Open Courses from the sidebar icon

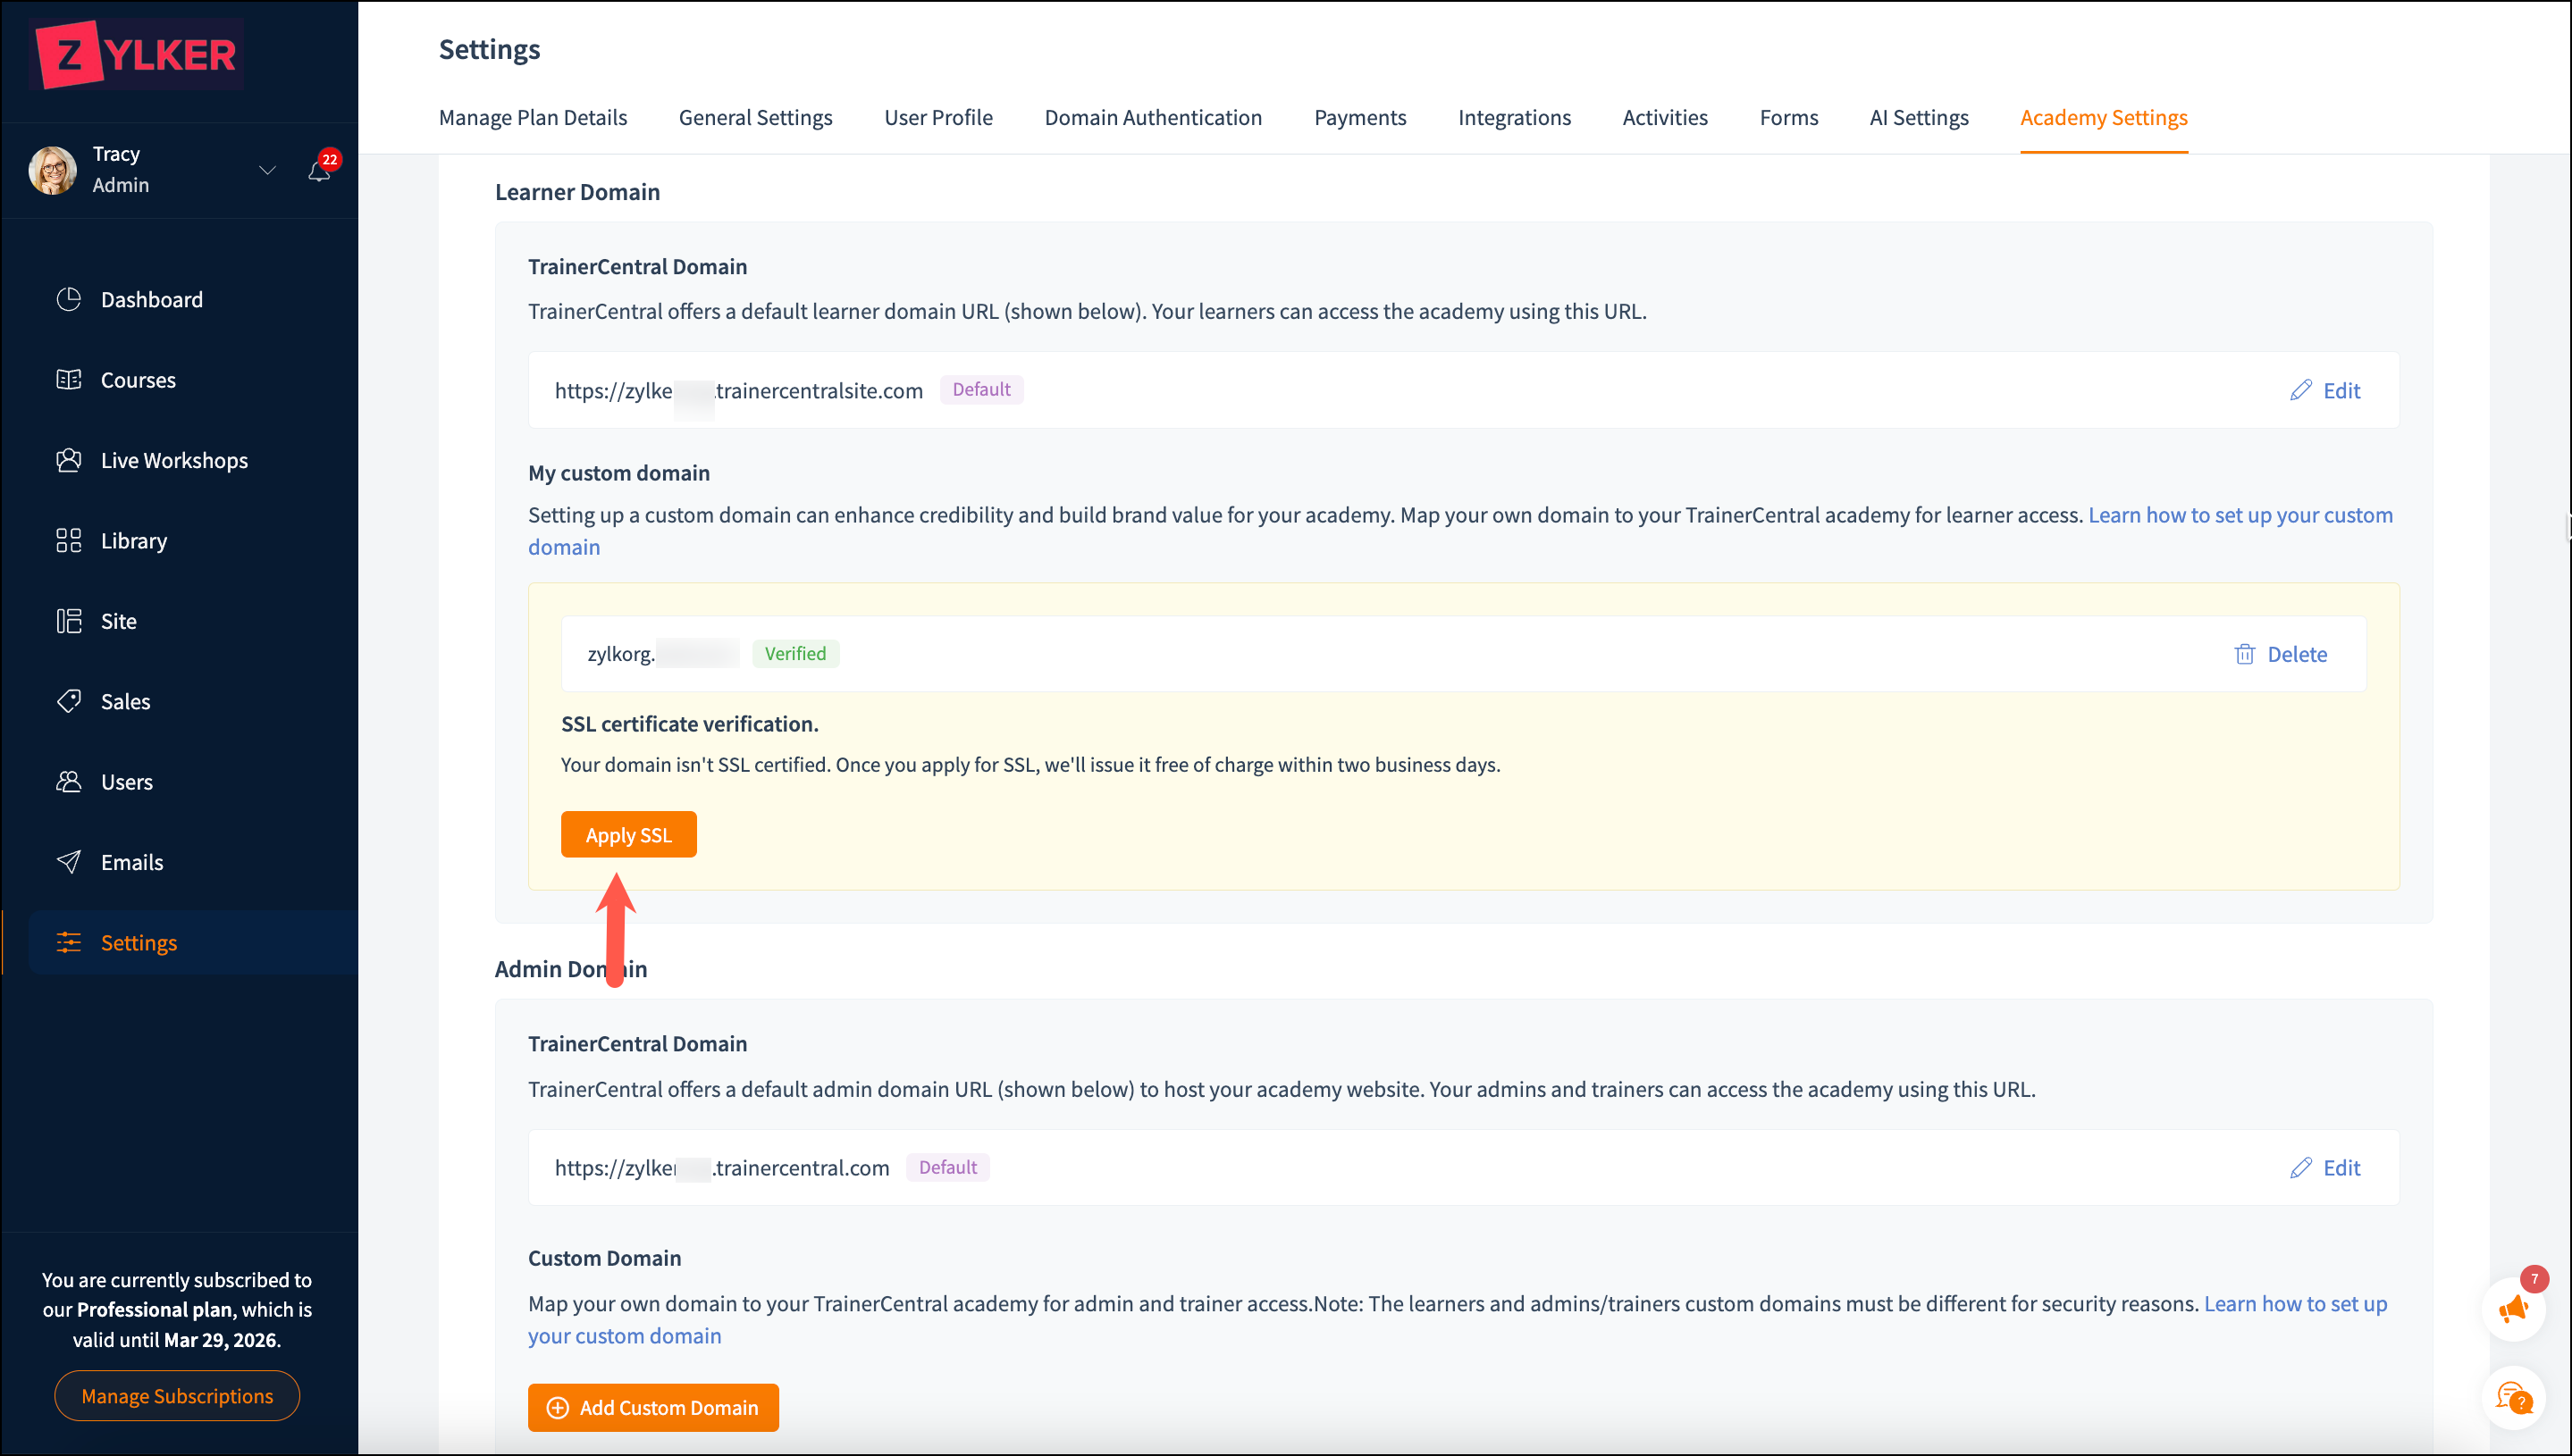click(69, 380)
